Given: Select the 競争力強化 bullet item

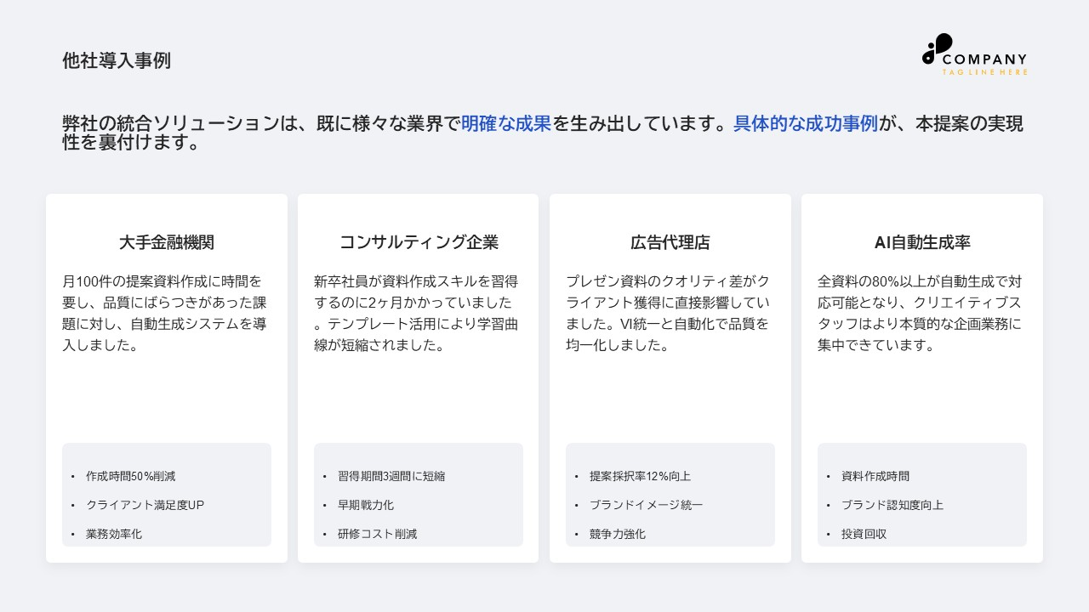Looking at the screenshot, I should pos(619,534).
